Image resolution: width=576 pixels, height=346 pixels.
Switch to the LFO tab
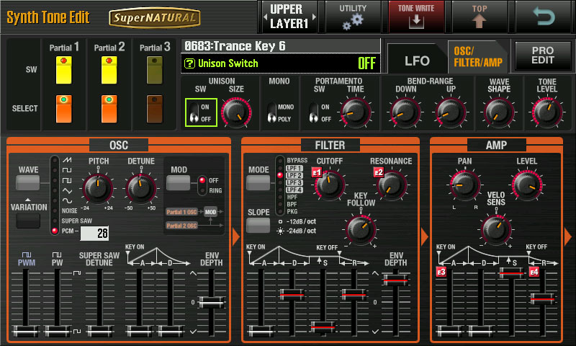click(x=417, y=60)
